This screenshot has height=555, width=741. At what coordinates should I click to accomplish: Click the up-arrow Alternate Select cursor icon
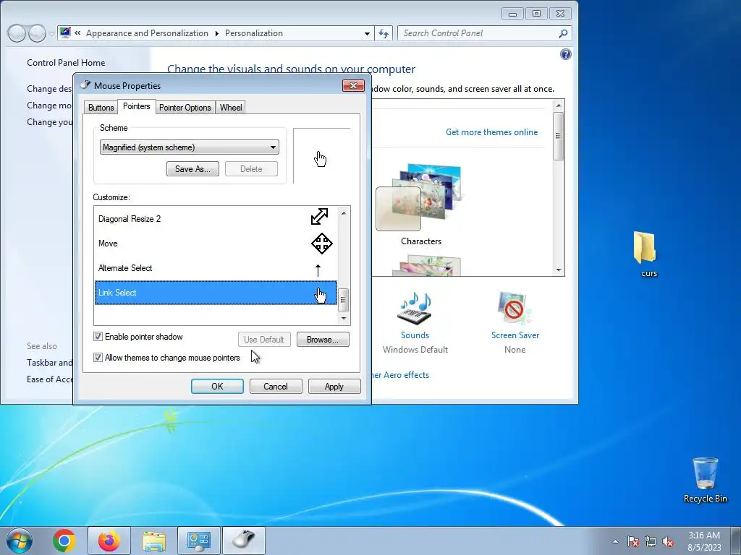pyautogui.click(x=318, y=270)
